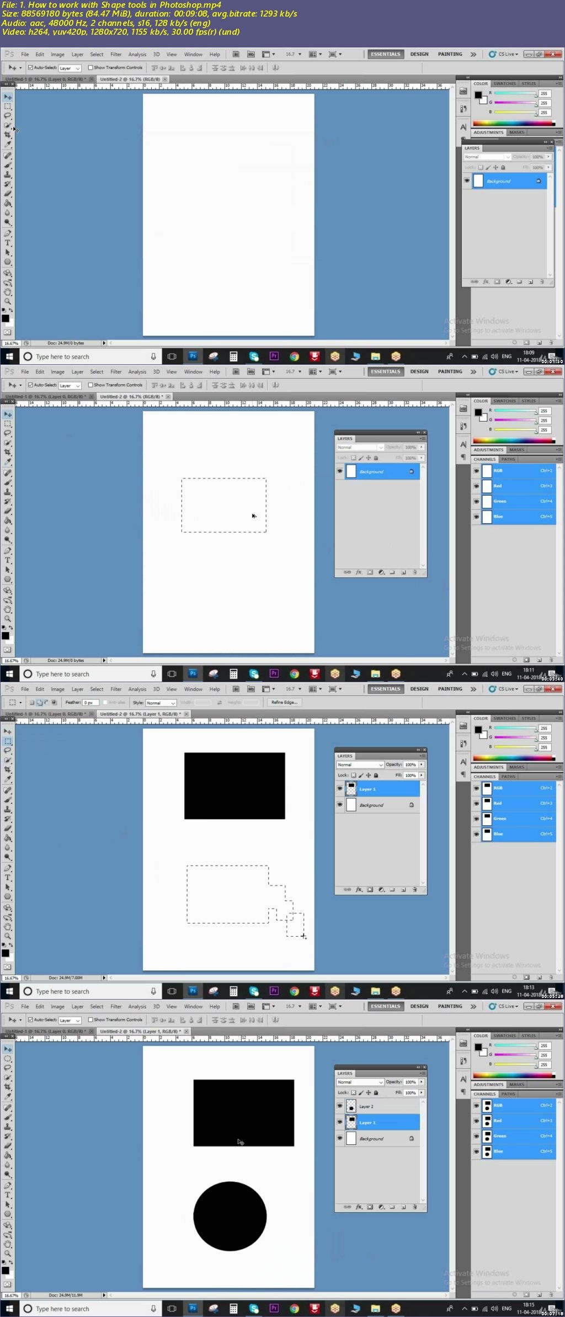Click trash icon in panel listing Layer 2

[414, 1207]
